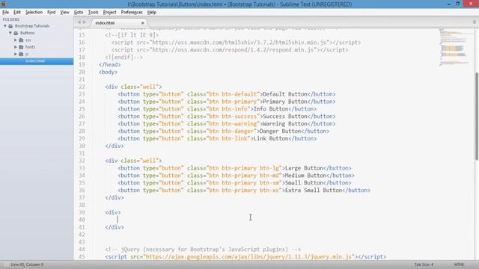
Task: Place cursor on "Default Button" text
Action: (x=285, y=94)
